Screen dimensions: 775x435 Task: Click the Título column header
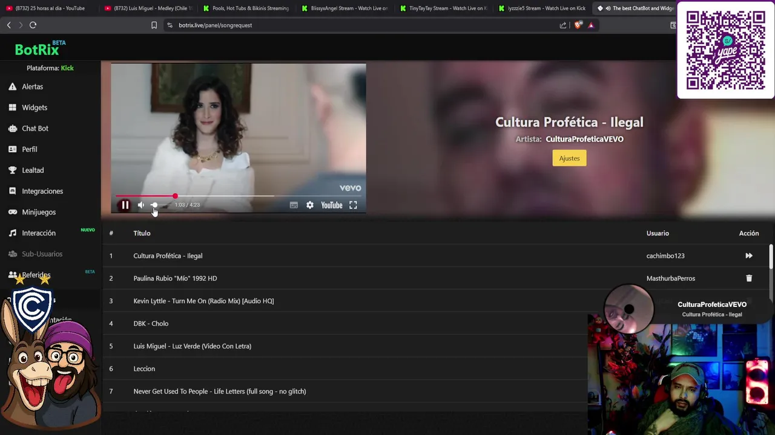coord(142,233)
